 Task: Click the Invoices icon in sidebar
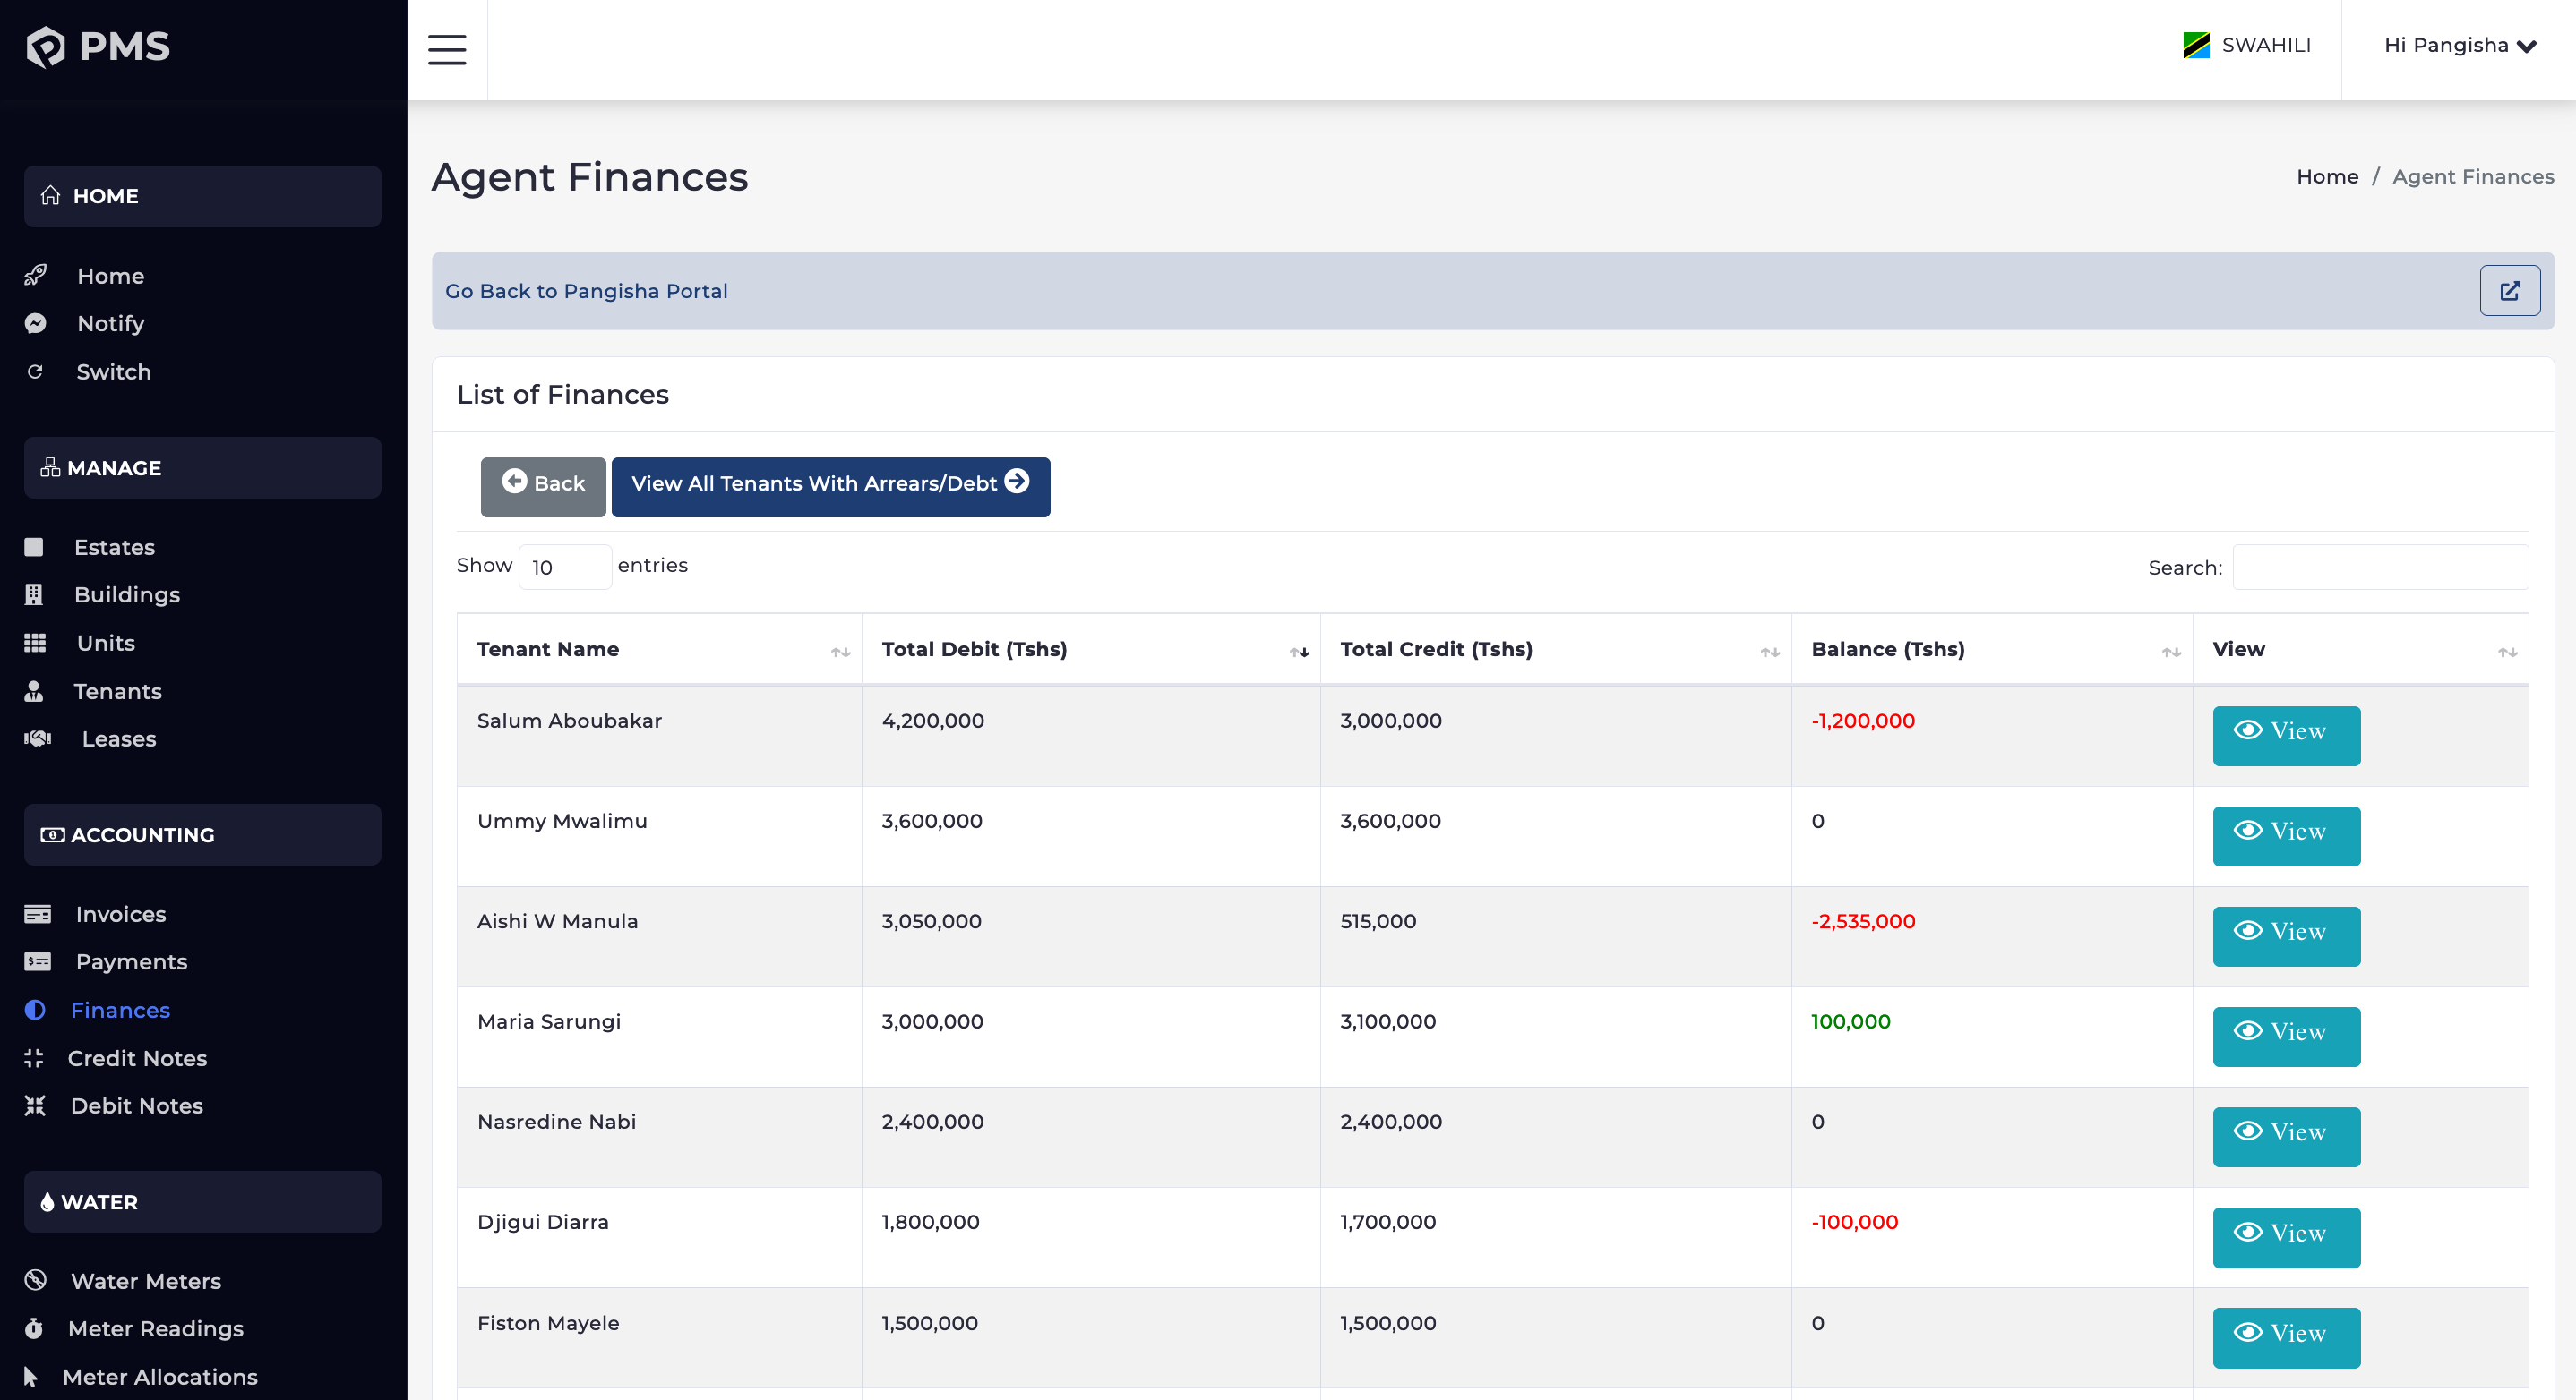[37, 913]
